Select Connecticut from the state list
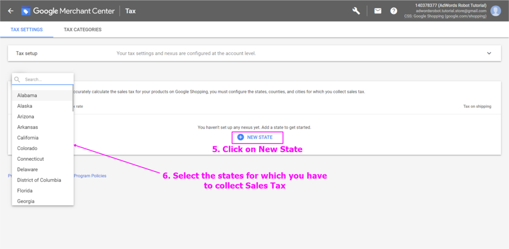Image resolution: width=509 pixels, height=249 pixels. click(x=42, y=159)
